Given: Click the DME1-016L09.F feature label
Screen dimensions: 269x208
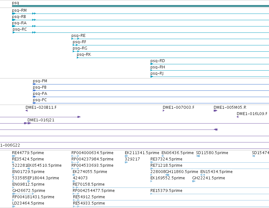Looking at the screenshot, I should [x=252, y=114].
